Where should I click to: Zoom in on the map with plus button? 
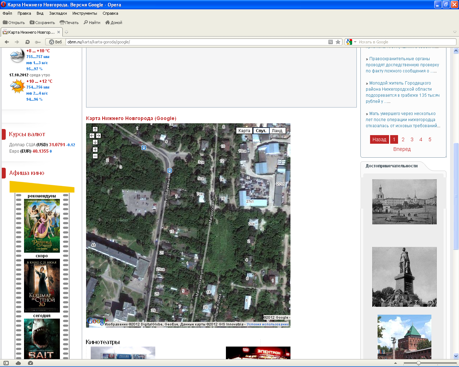[95, 150]
